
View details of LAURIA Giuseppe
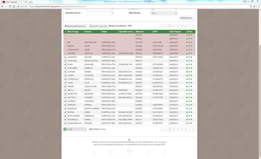(x=187, y=75)
